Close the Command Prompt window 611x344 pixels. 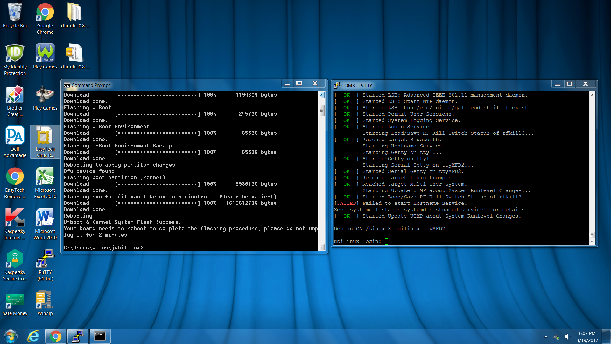pyautogui.click(x=315, y=83)
